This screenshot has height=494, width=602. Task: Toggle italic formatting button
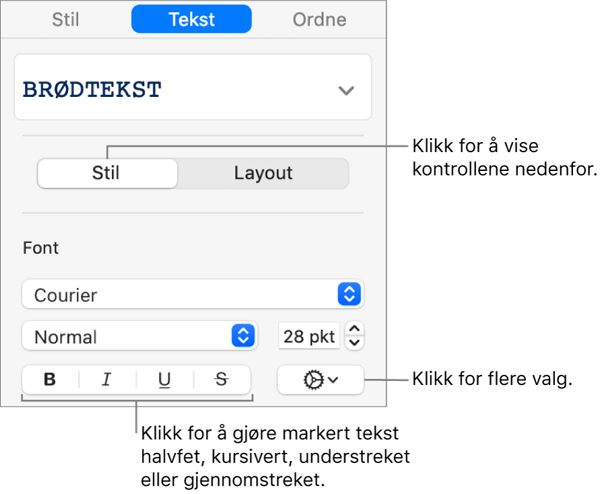(108, 380)
